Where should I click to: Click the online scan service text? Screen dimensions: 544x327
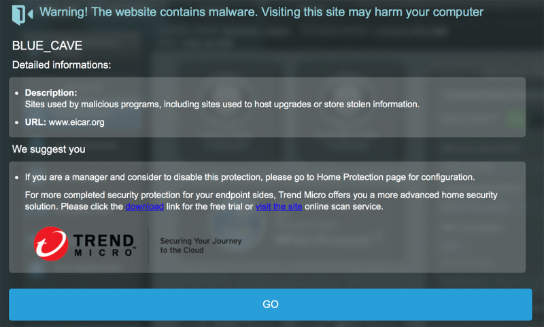click(x=344, y=207)
